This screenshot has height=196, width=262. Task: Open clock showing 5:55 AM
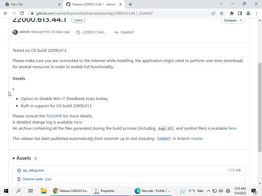(240, 191)
